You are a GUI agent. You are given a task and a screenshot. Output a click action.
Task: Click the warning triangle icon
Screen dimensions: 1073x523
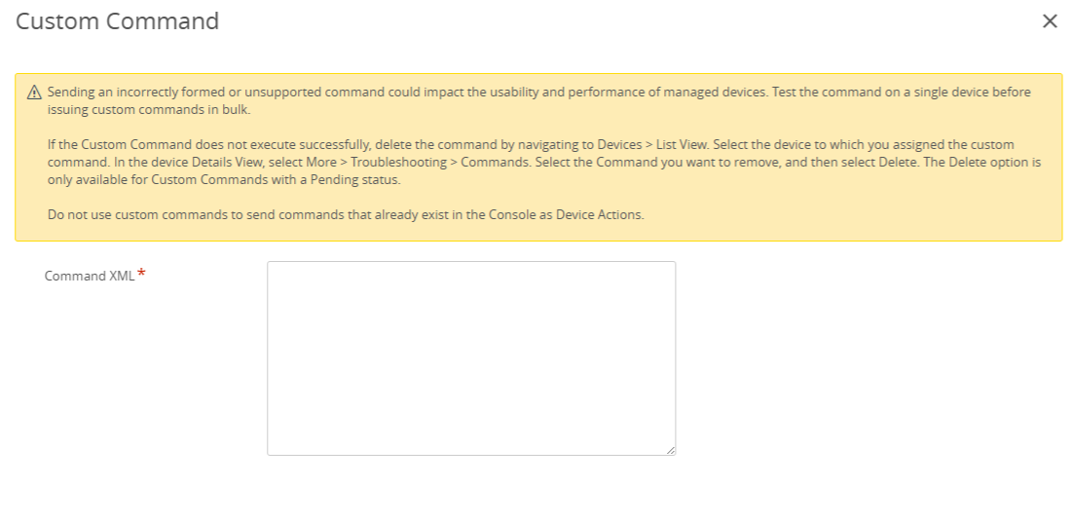(34, 93)
